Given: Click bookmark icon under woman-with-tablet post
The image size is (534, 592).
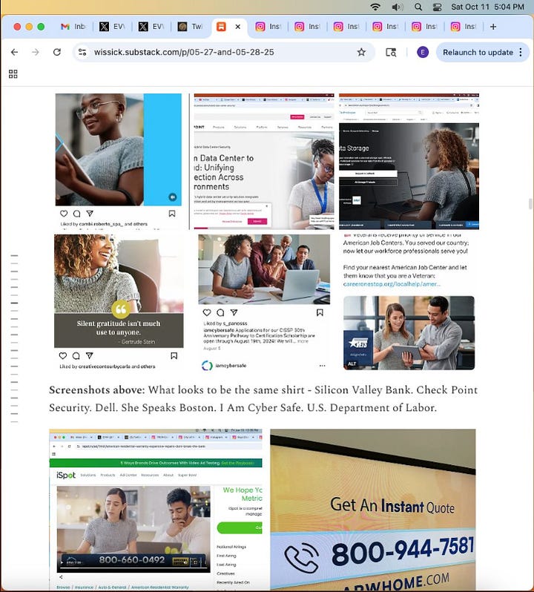Looking at the screenshot, I should (x=172, y=214).
